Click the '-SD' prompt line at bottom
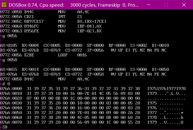 point(4,127)
